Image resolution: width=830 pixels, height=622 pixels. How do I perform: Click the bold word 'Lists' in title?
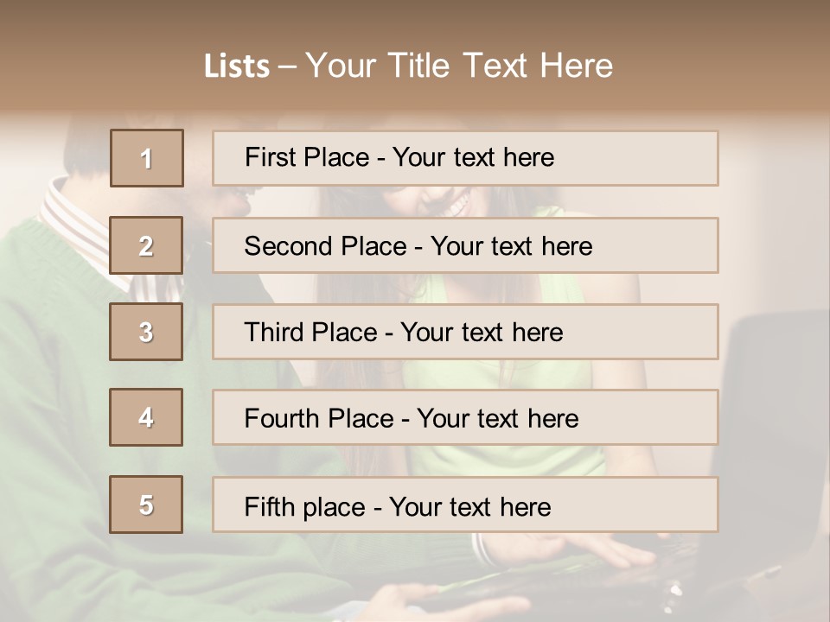[x=236, y=66]
